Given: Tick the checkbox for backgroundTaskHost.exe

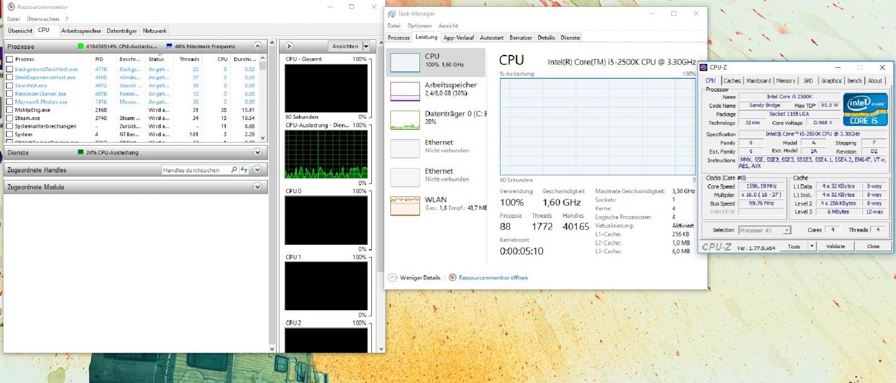Looking at the screenshot, I should click(10, 69).
